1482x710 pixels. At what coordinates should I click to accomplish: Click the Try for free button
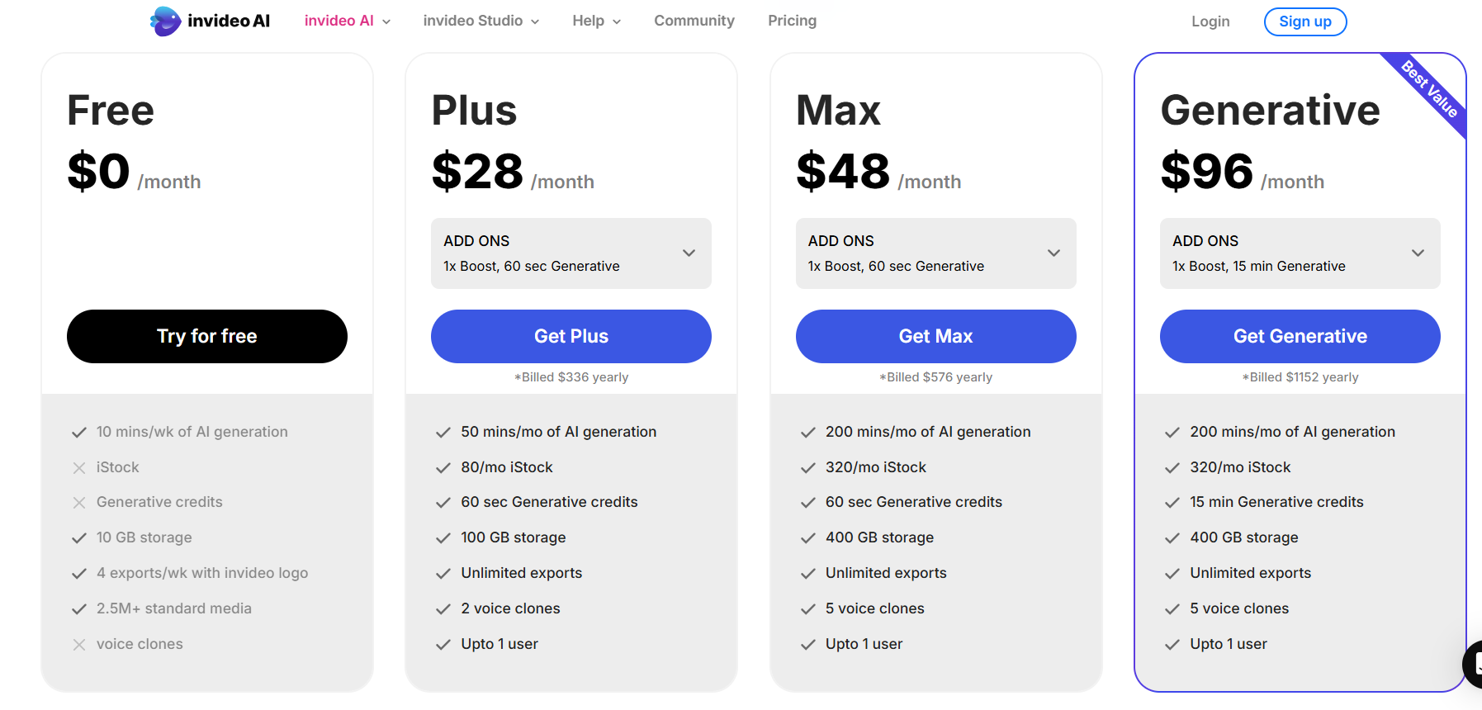[207, 336]
